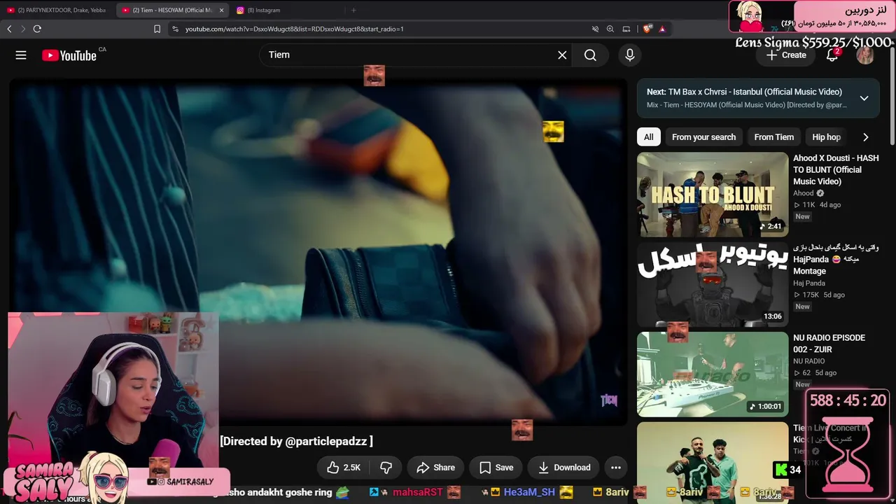Visit the NU RADIO channel name
896x504 pixels.
[x=809, y=361]
